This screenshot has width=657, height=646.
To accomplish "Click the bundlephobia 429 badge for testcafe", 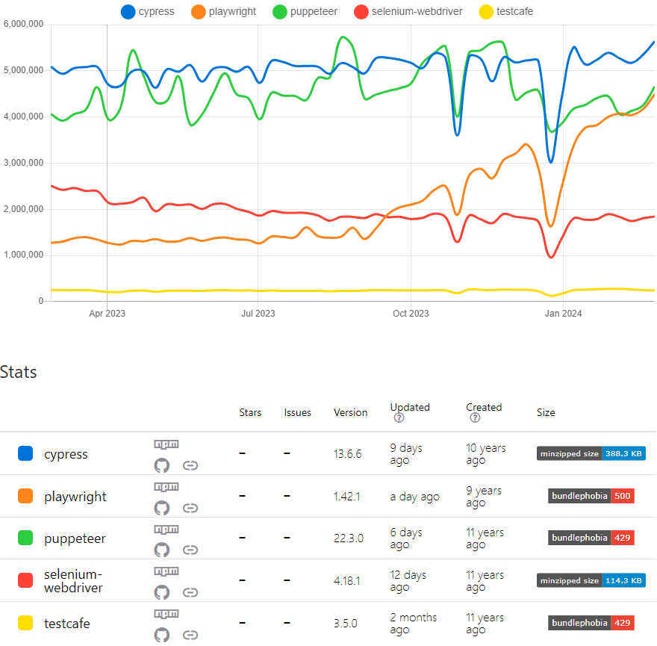I will (x=591, y=623).
